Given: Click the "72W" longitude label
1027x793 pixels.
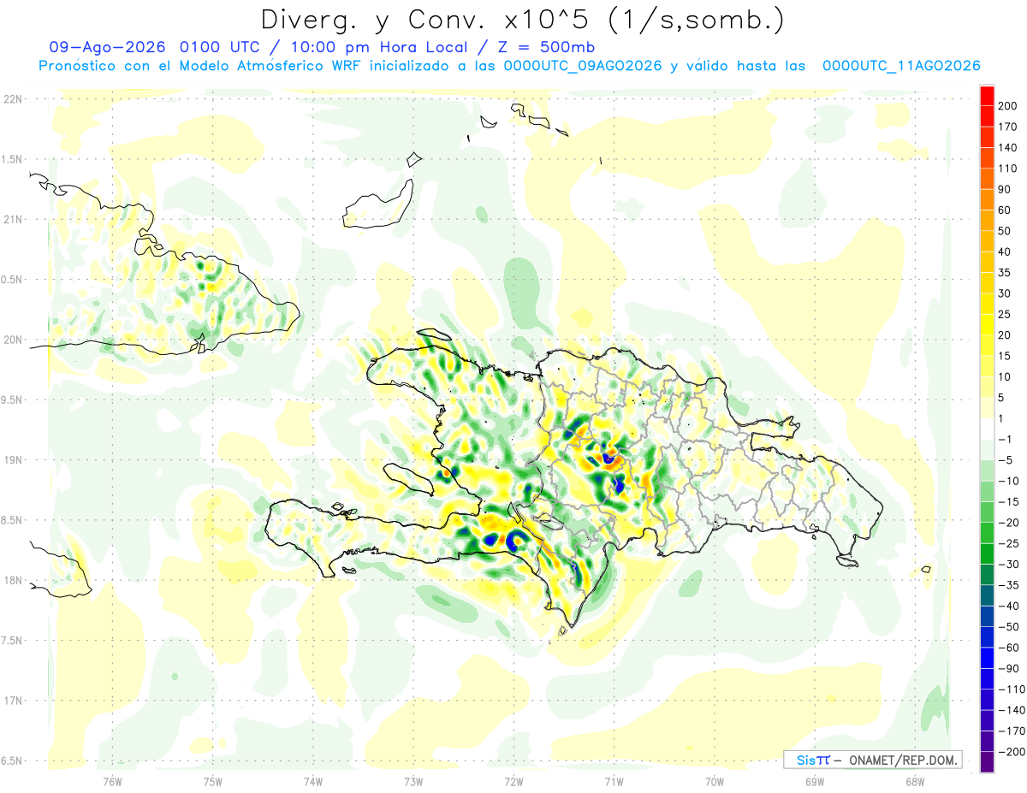Looking at the screenshot, I should click(x=513, y=781).
